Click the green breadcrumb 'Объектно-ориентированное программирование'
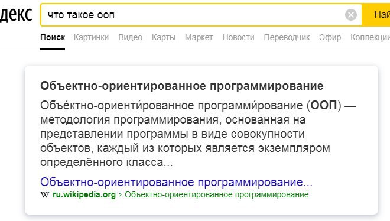390x221 pixels. (217, 194)
